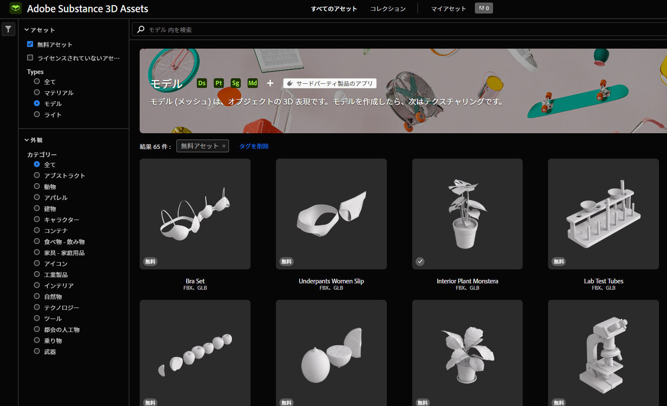Uncheck the 無料アセット checkbox
Image resolution: width=667 pixels, height=406 pixels.
coord(30,44)
